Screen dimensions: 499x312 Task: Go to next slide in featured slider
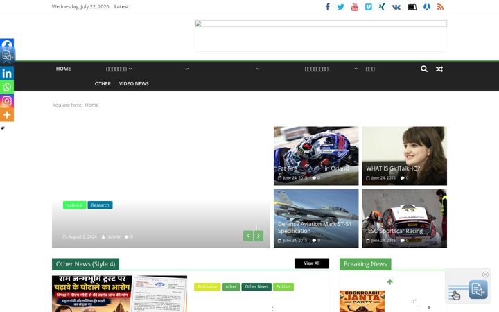pyautogui.click(x=259, y=236)
